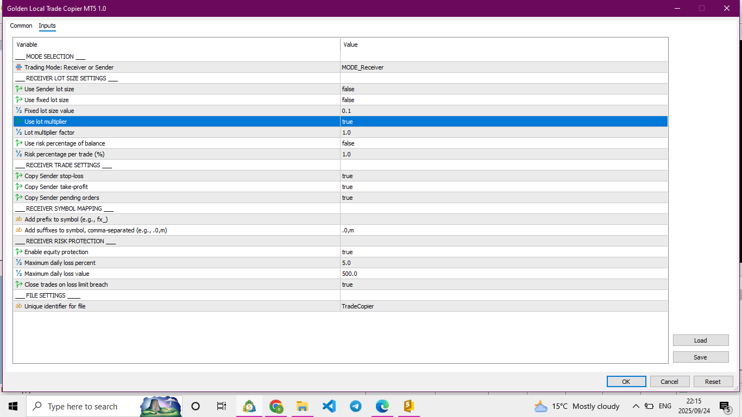Click the bool icon beside Use fixed lot size
Viewport: 742px width, 417px height.
pyautogui.click(x=19, y=100)
